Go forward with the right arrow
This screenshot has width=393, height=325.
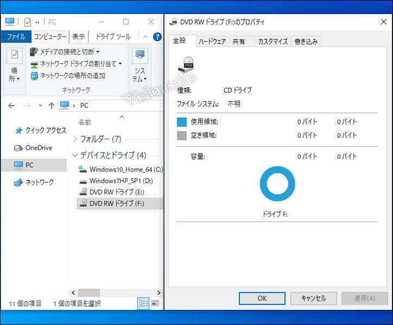coord(28,106)
